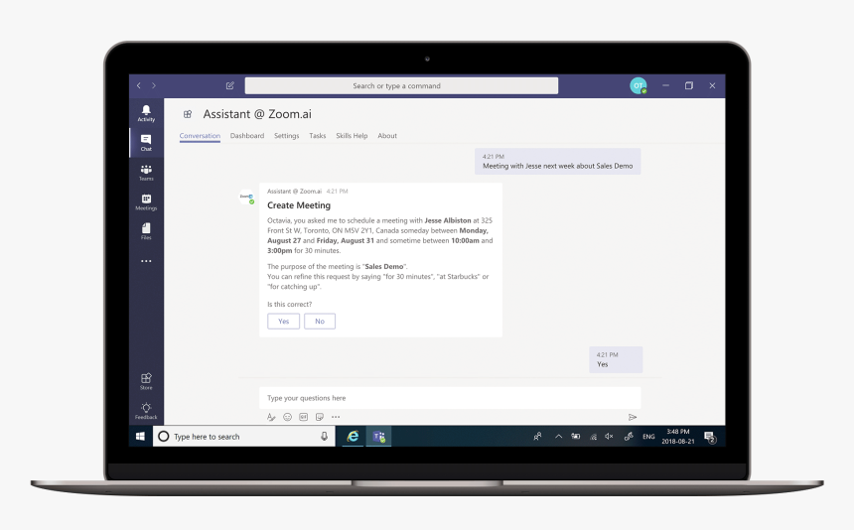Click the Teams taskbar icon
Viewport: 854px width, 530px height.
pos(378,437)
